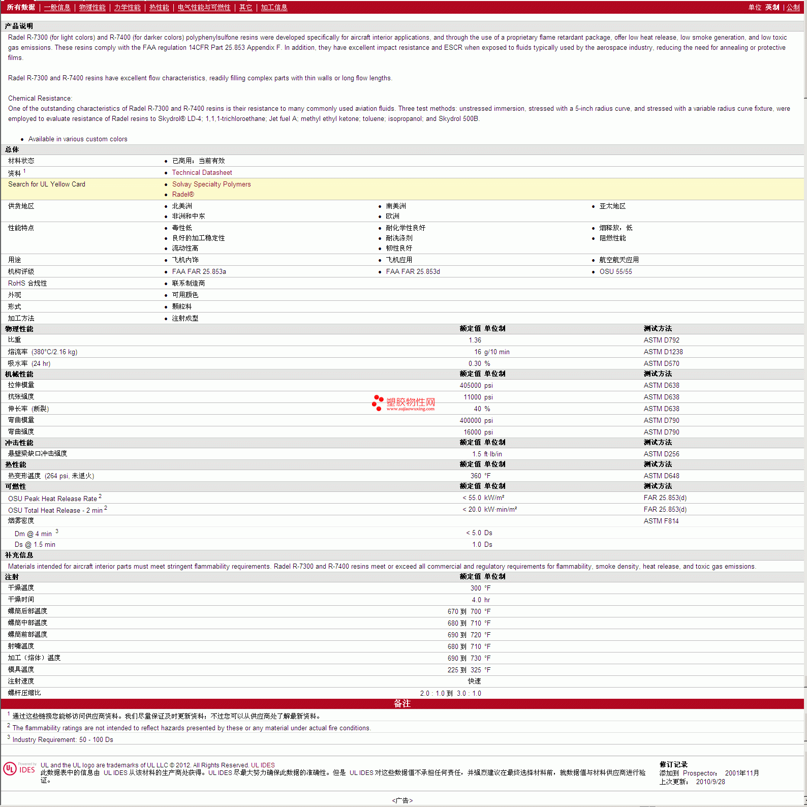Select ASTM D1238 test method cell
The width and height of the screenshot is (807, 807).
pos(663,352)
